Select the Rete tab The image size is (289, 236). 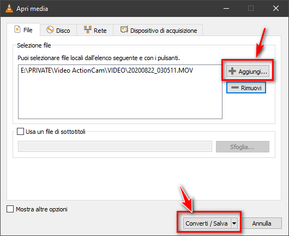coord(95,30)
